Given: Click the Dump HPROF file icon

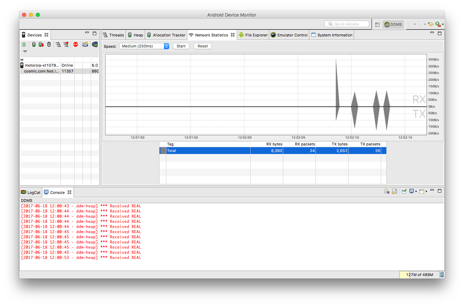Looking at the screenshot, I should (x=41, y=44).
